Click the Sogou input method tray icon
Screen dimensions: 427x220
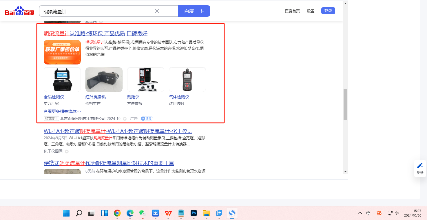(x=379, y=213)
